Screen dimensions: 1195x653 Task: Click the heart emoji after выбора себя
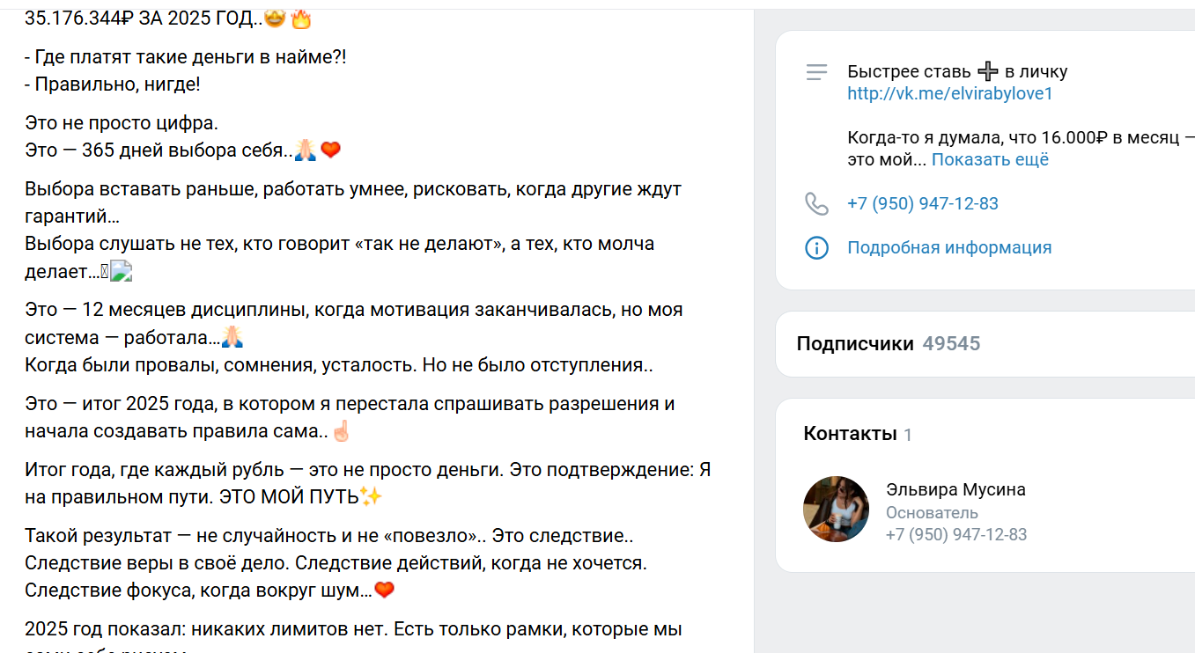click(332, 150)
